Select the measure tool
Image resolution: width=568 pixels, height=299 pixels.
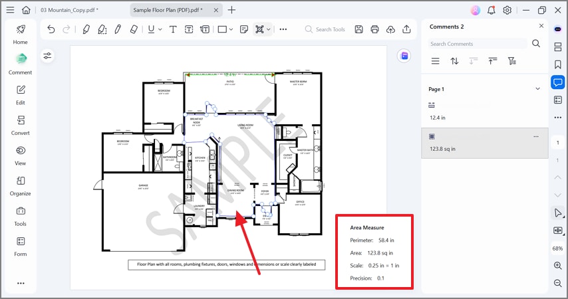[259, 29]
